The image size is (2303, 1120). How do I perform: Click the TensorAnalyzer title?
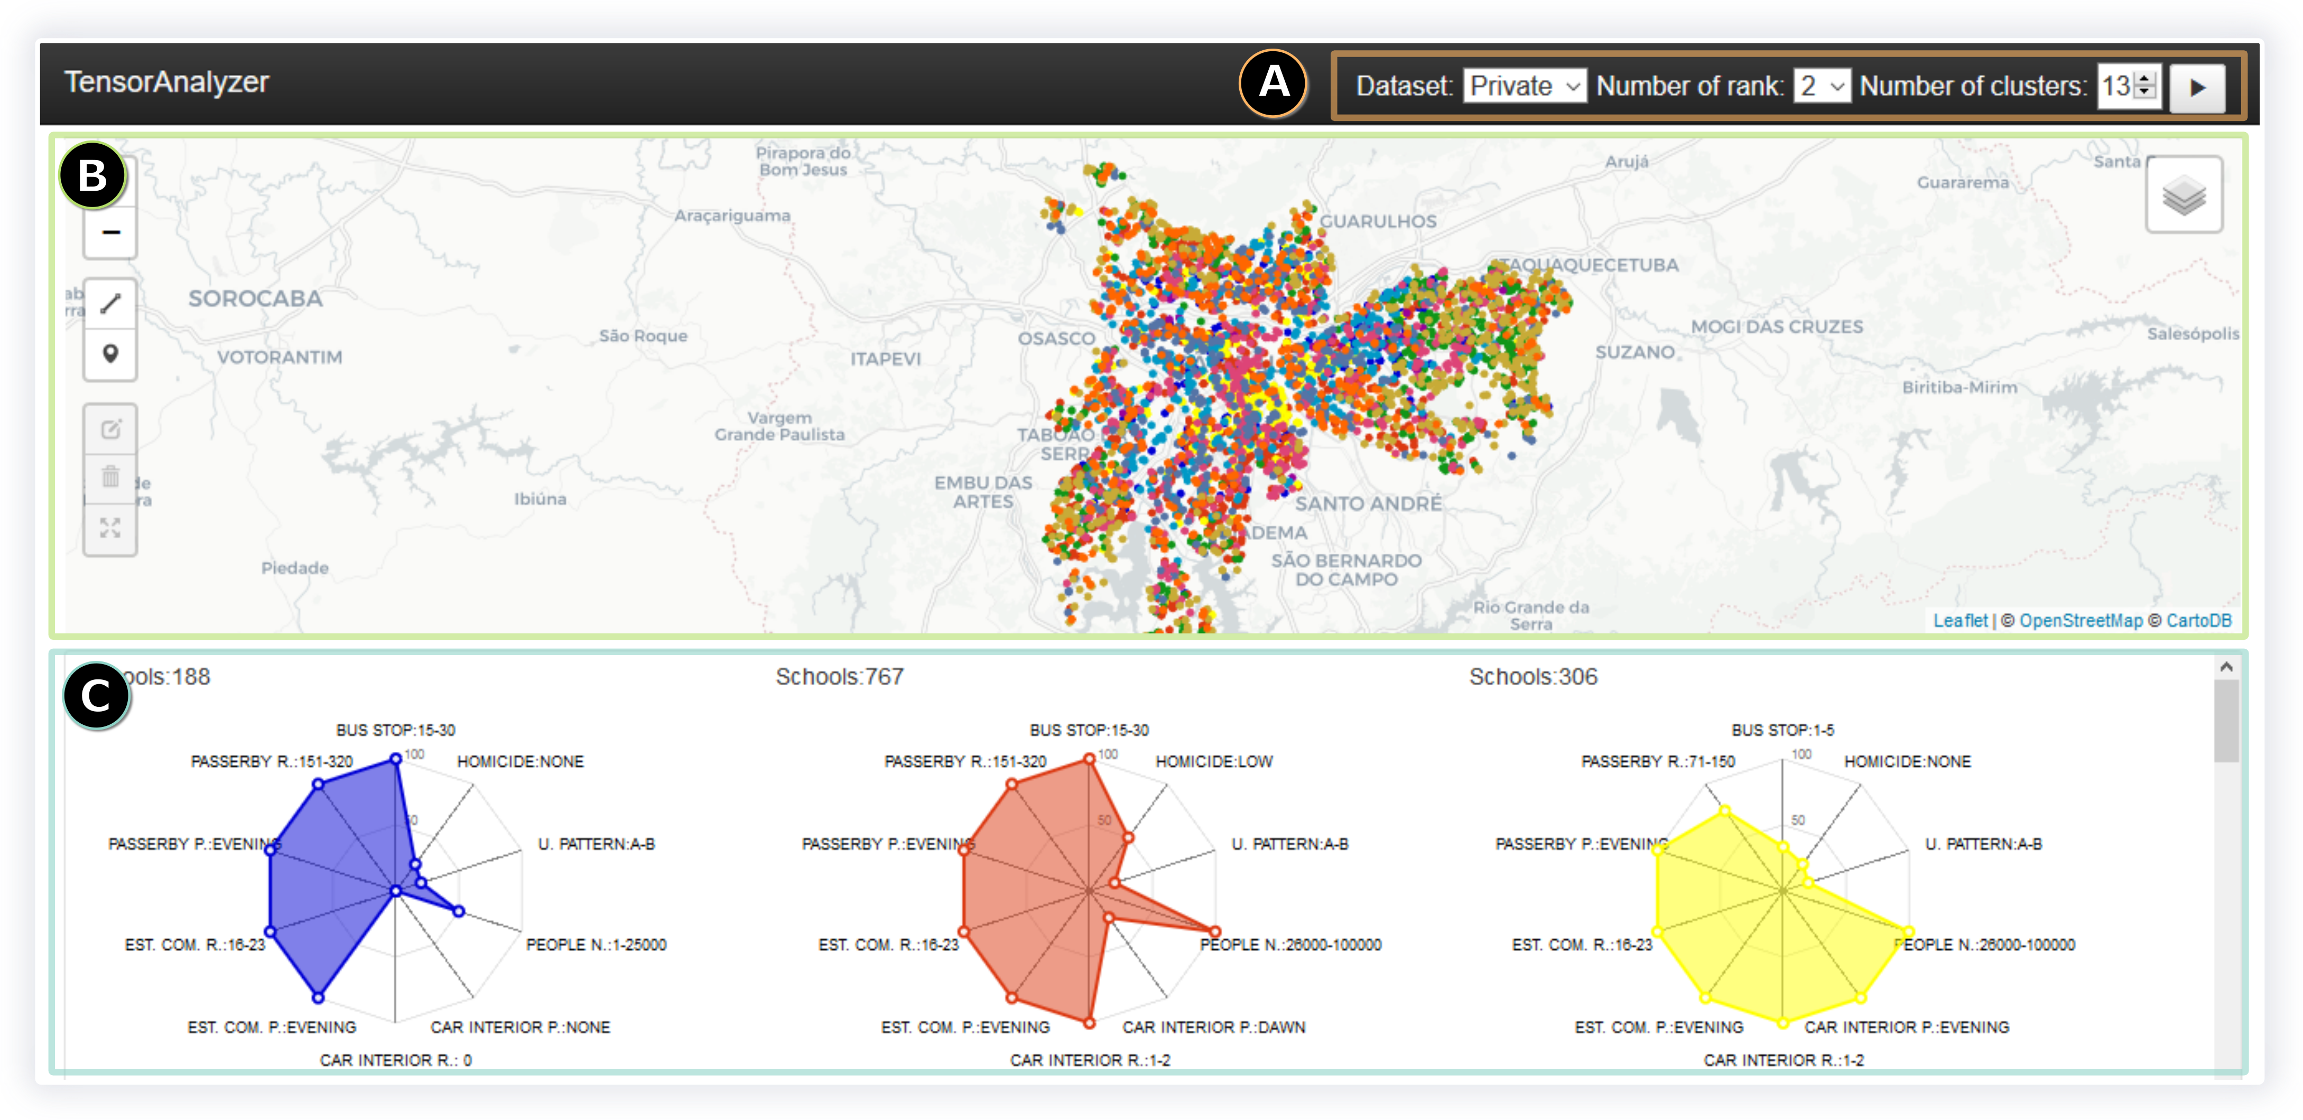pyautogui.click(x=166, y=82)
